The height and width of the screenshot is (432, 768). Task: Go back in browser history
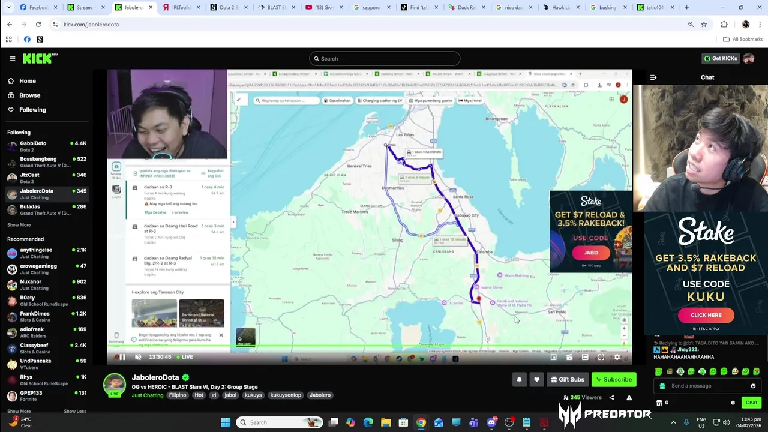tap(10, 25)
